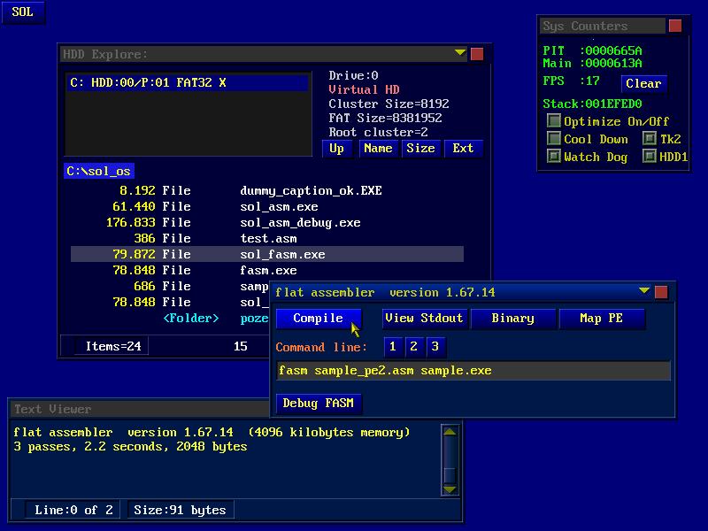Go up one folder with Up button
Image resolution: width=708 pixels, height=531 pixels.
337,149
